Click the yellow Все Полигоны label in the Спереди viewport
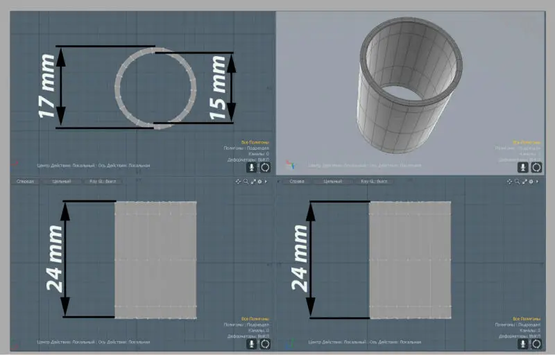The height and width of the screenshot is (355, 555). click(255, 318)
